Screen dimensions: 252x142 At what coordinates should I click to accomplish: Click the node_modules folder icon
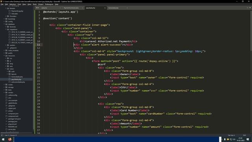pos(6,50)
